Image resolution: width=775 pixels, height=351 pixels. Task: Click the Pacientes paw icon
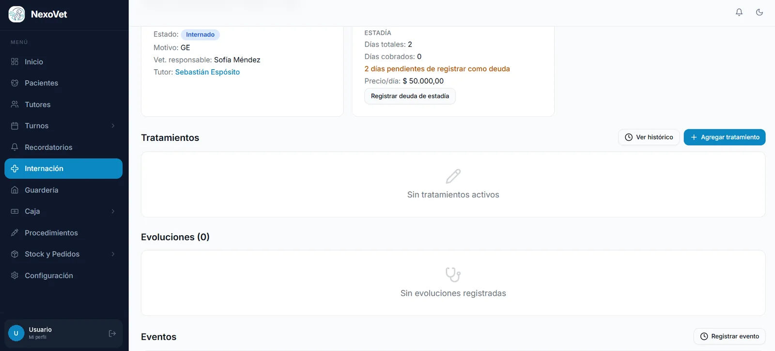pyautogui.click(x=15, y=83)
